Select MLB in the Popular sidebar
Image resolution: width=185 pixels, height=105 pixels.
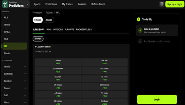(15, 18)
